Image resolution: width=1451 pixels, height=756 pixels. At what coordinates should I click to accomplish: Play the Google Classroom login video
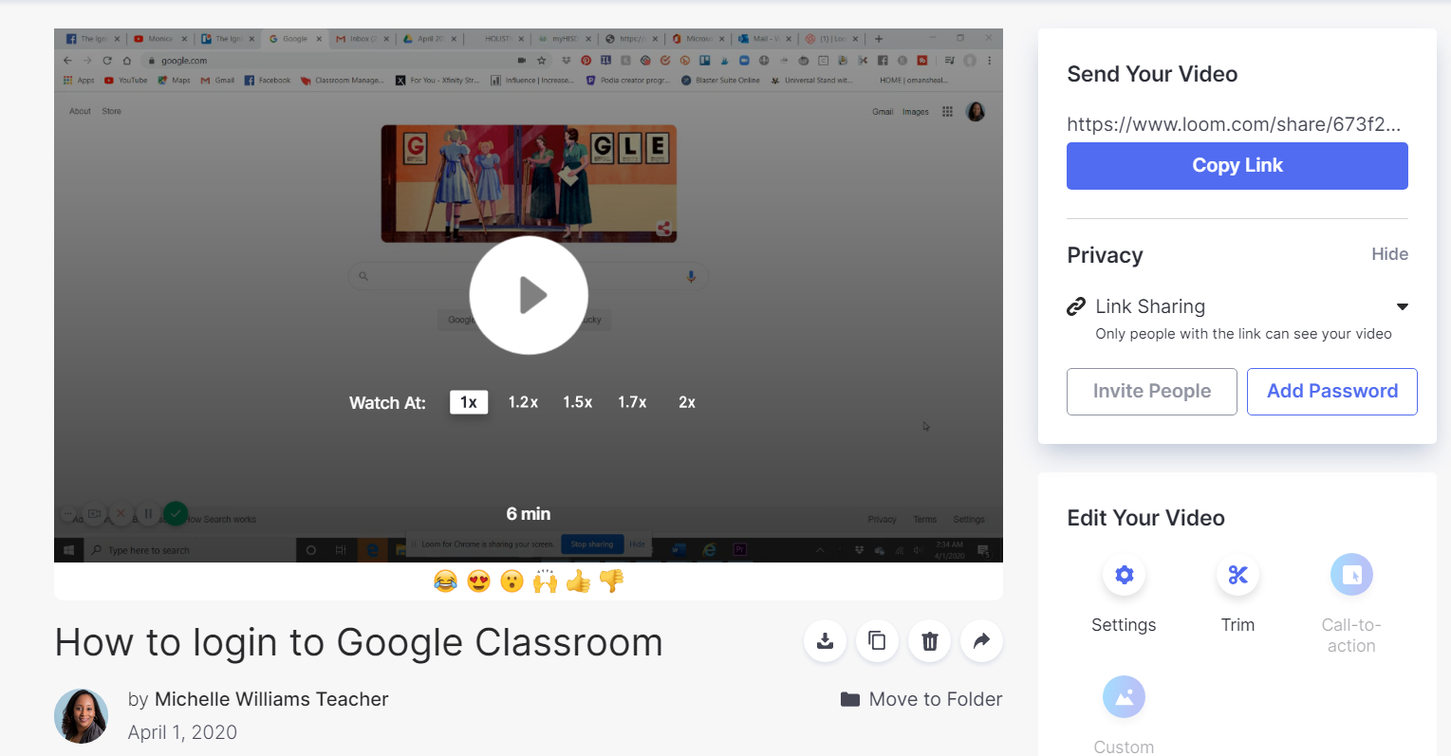(x=529, y=295)
